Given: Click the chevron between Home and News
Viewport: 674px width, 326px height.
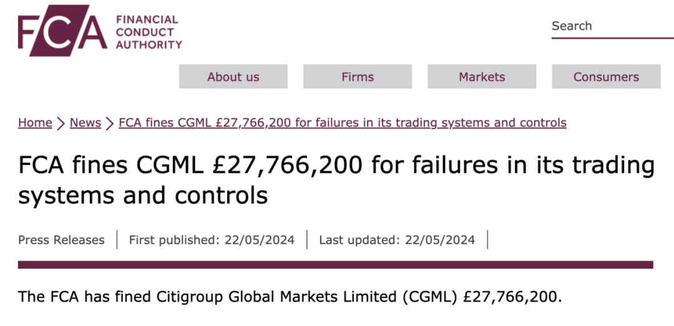Looking at the screenshot, I should coord(61,123).
